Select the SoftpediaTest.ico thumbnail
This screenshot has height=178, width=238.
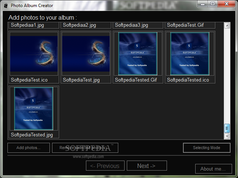pos(34,53)
